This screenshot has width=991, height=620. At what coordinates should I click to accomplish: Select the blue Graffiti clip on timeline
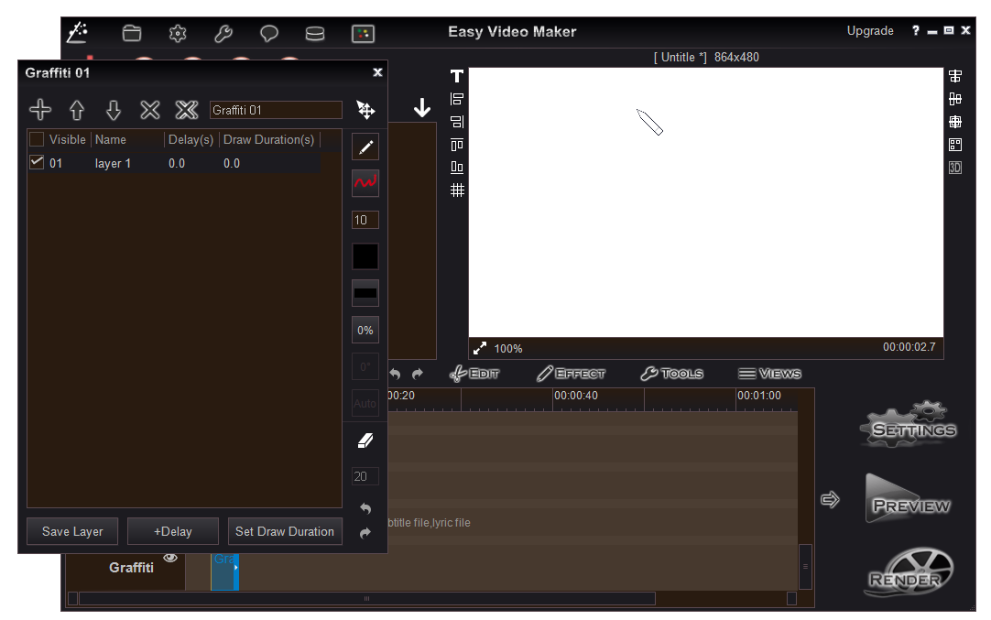[225, 571]
